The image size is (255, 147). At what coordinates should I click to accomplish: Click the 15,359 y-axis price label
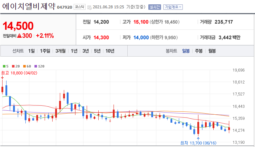pos(238,118)
